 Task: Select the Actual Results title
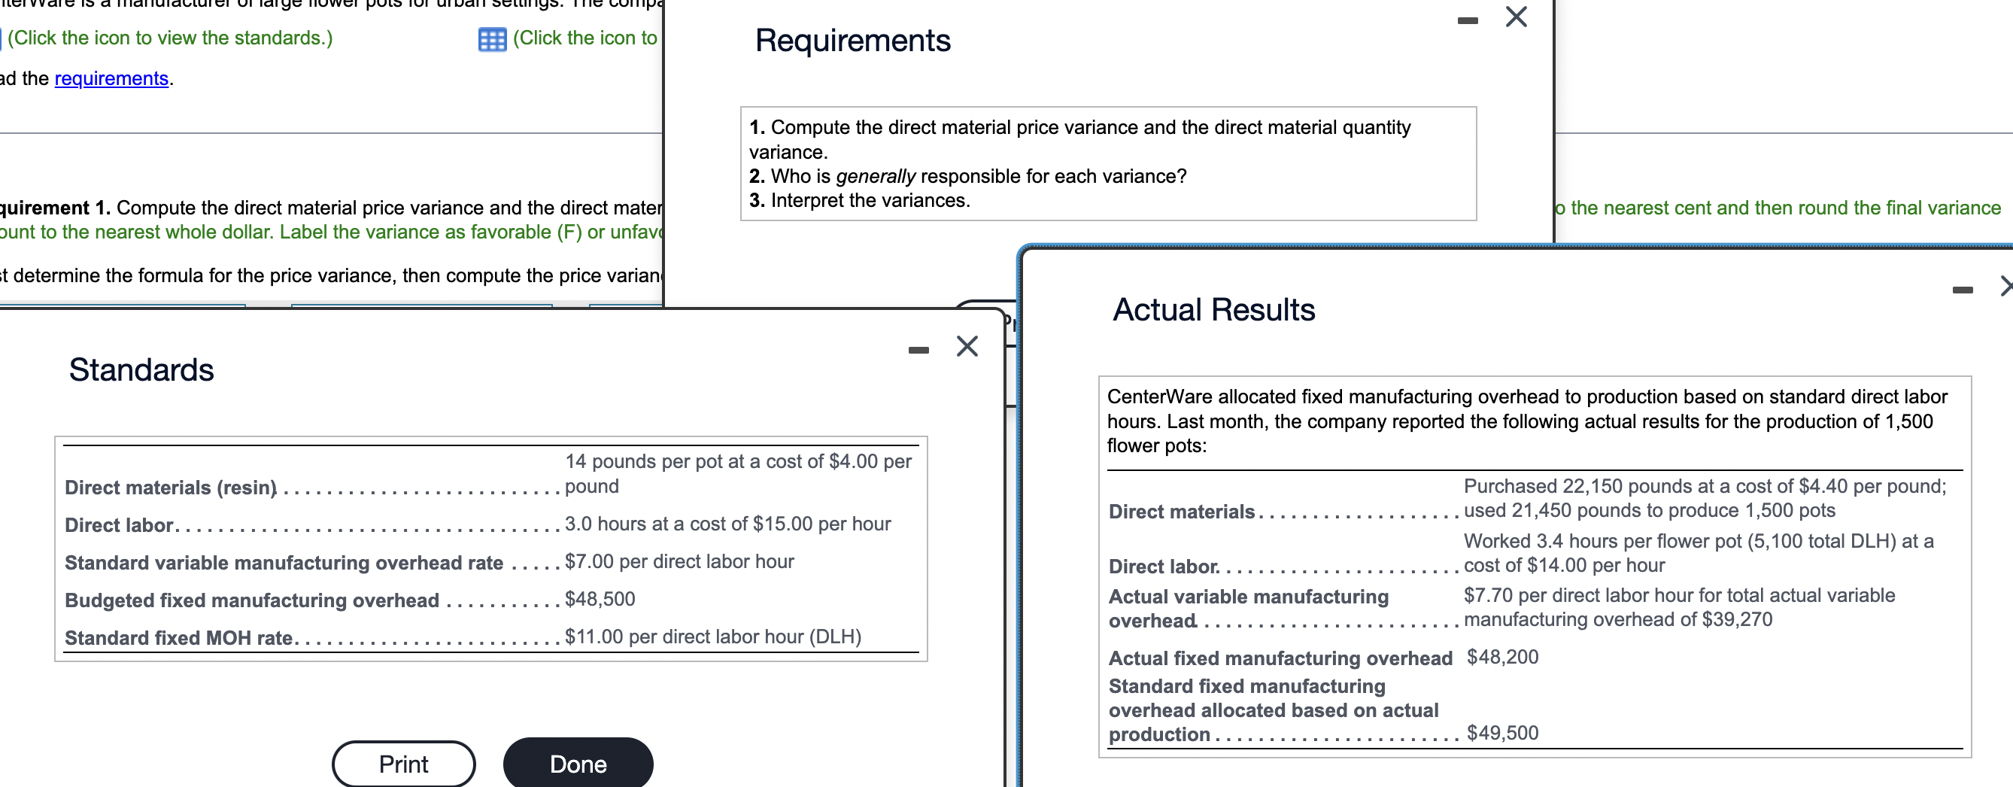(x=1213, y=309)
